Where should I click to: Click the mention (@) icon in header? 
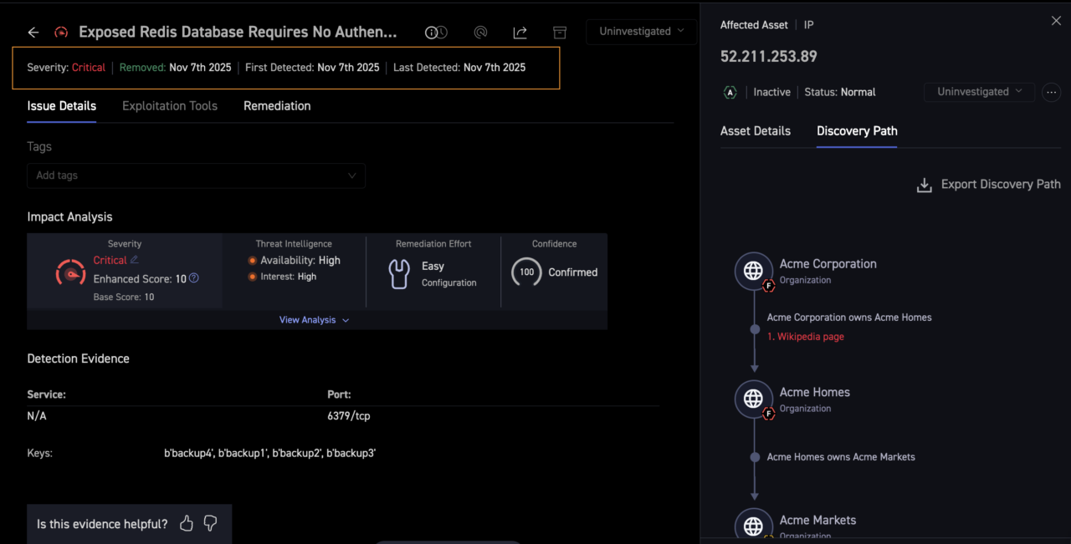pos(480,33)
